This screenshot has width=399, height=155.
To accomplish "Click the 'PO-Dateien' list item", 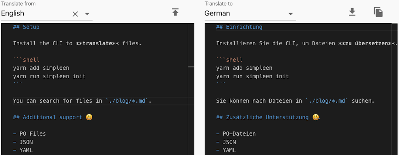I will pos(239,134).
